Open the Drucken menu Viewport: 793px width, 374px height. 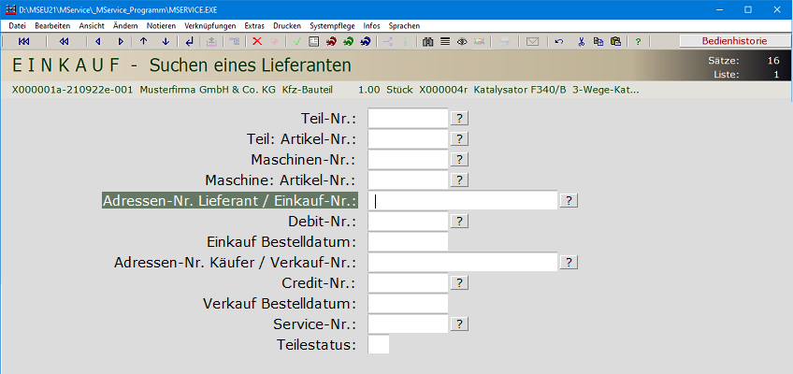point(288,25)
